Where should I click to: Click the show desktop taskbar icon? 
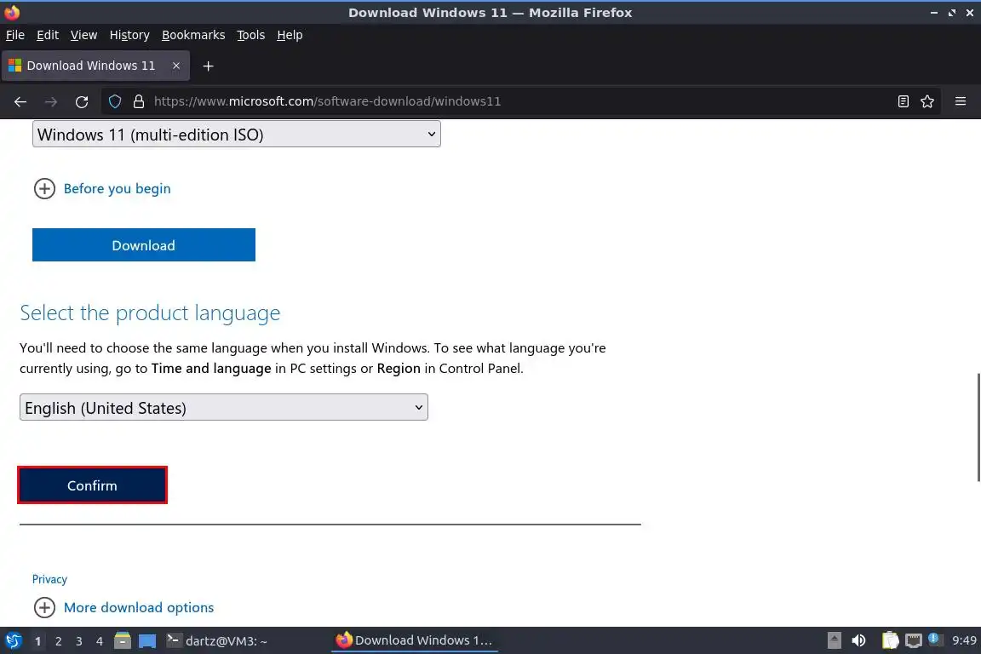click(x=147, y=641)
